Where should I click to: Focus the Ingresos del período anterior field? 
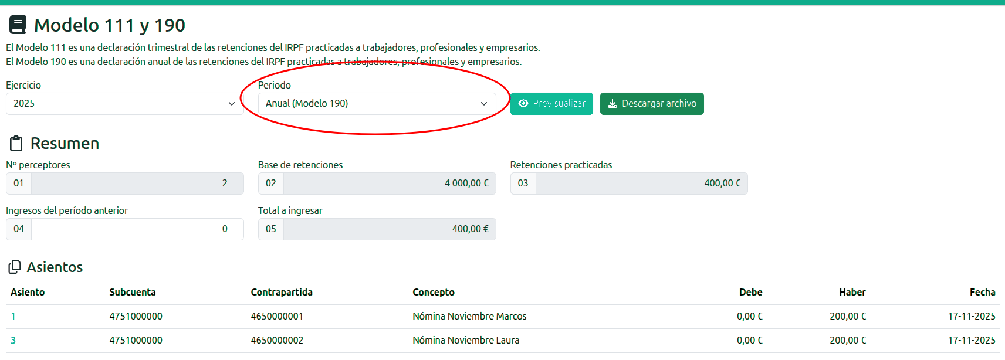137,229
